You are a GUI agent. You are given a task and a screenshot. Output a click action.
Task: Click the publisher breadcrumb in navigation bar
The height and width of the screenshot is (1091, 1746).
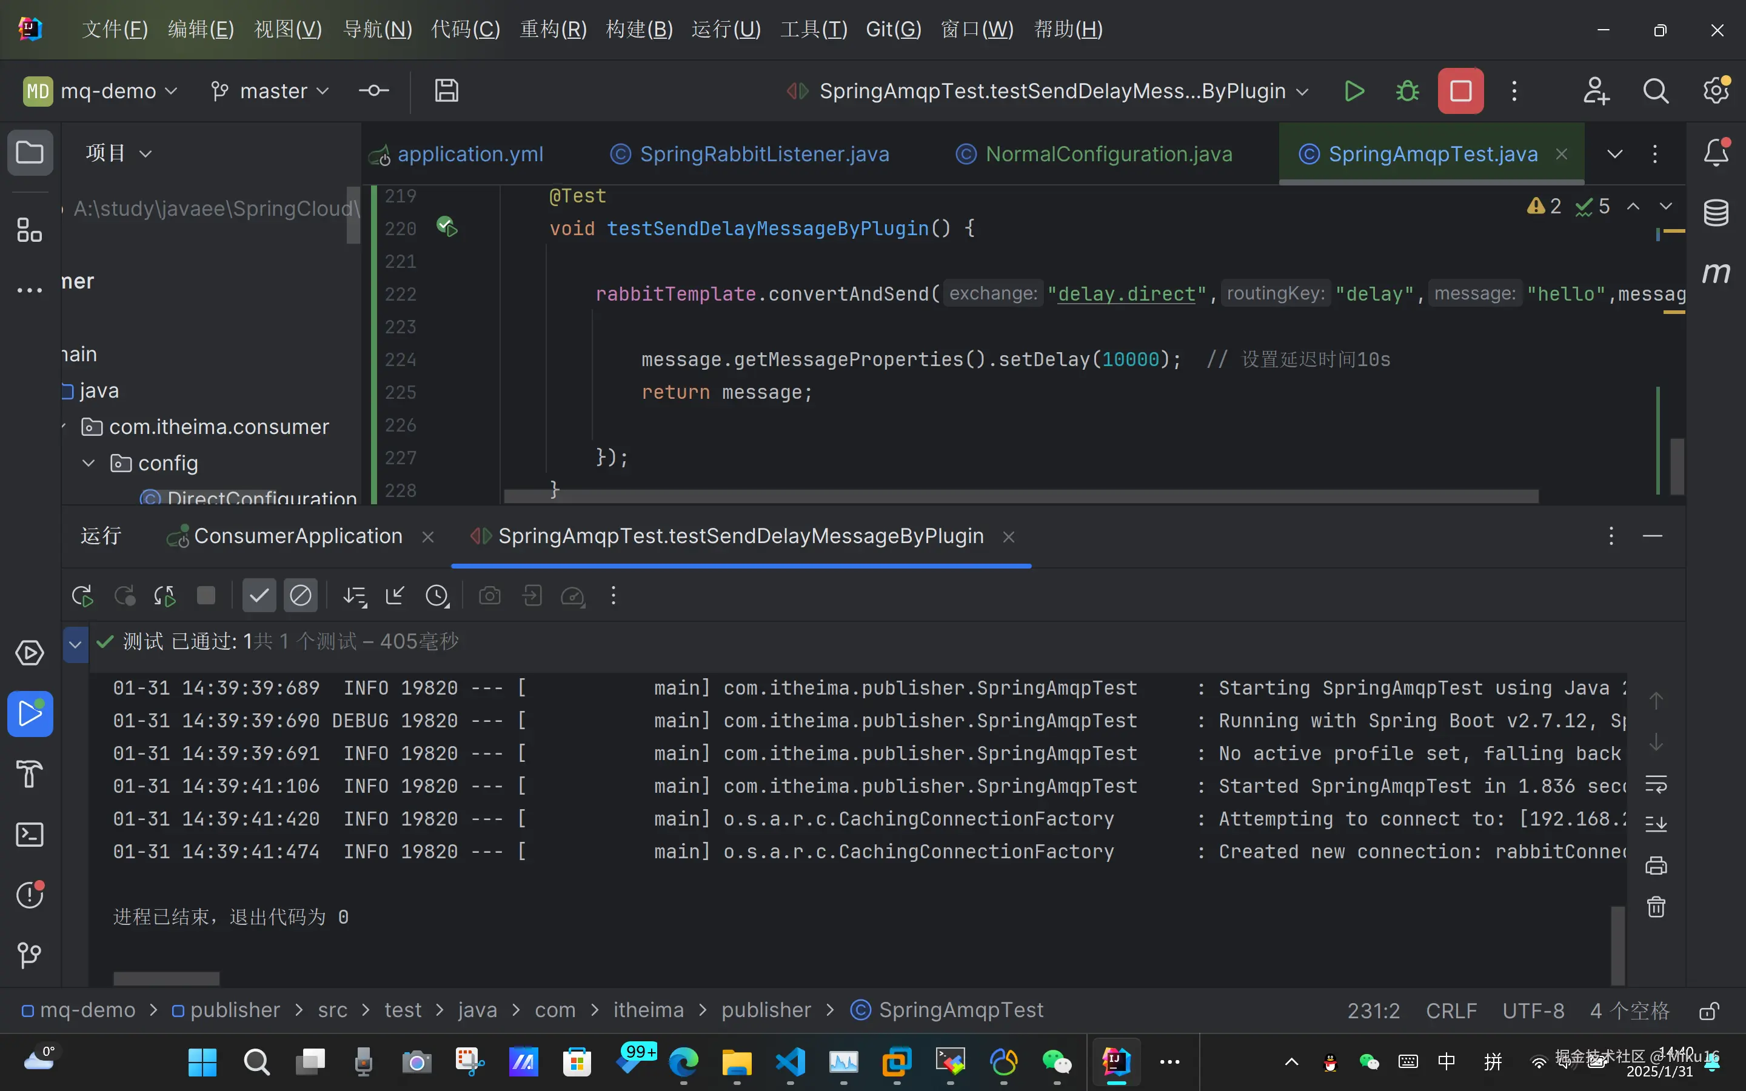tap(235, 1010)
